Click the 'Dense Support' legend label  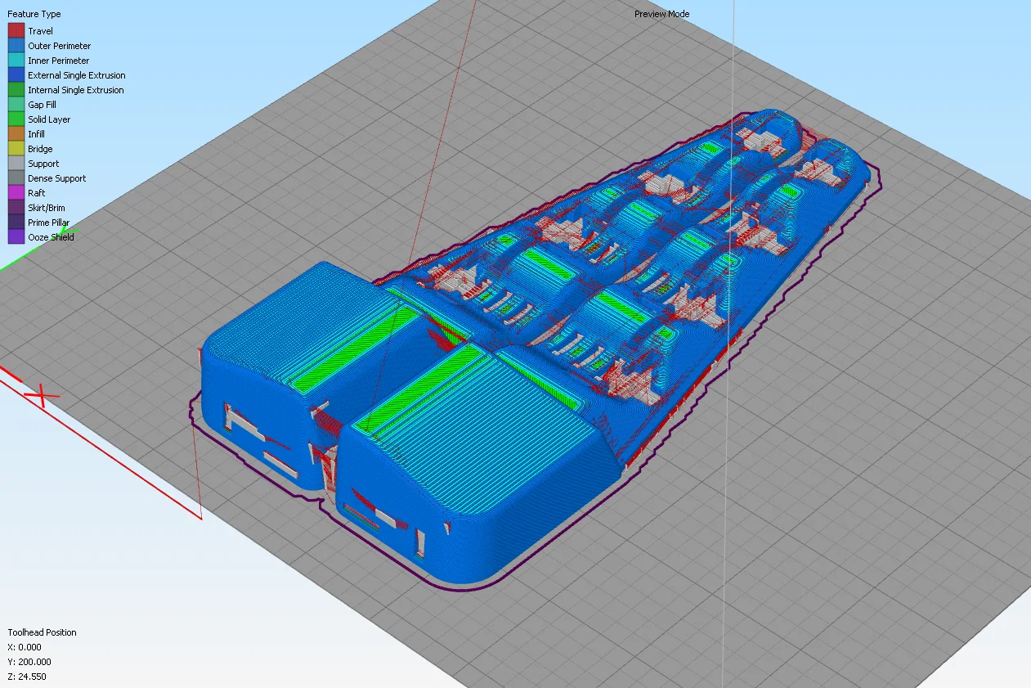[56, 178]
